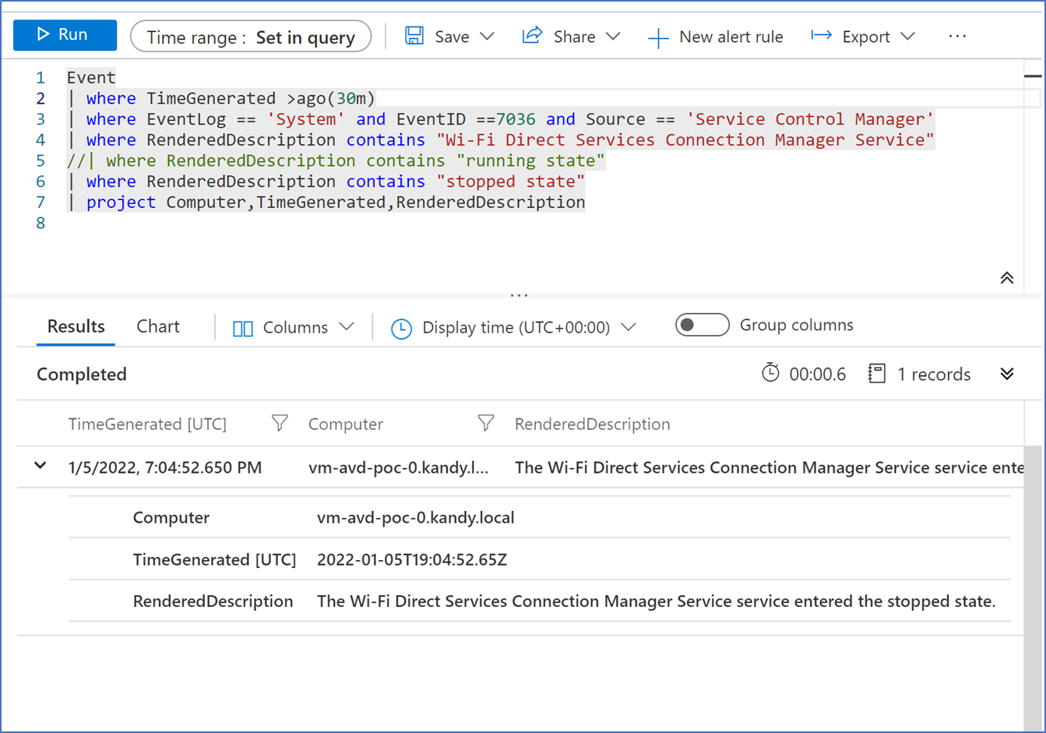Expand the Export dropdown chevron
This screenshot has width=1046, height=733.
click(x=907, y=37)
